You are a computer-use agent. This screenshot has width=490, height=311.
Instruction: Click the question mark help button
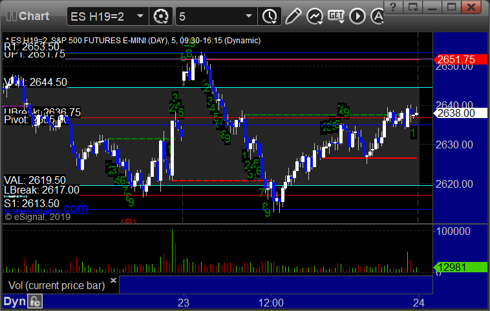393,6
